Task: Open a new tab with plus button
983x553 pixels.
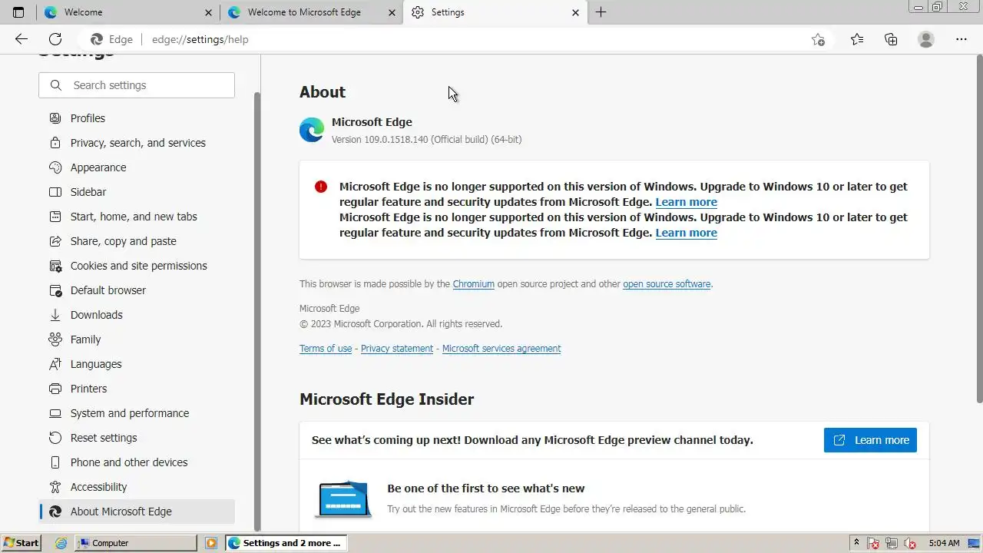Action: click(601, 12)
